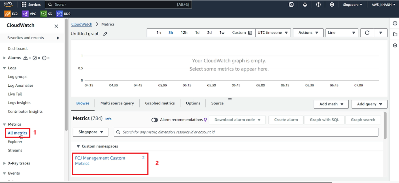The width and height of the screenshot is (399, 183).
Task: Open FCJ Management Custom Metrics namespace
Action: click(100, 161)
